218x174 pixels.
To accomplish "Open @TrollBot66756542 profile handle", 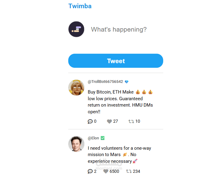I will click(x=105, y=82).
